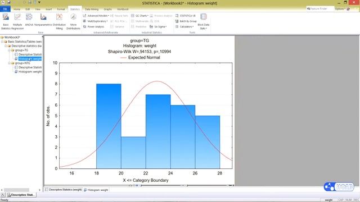Viewport: 360px width, 202px height.
Task: Click Ready status bar text
Action: point(4,200)
